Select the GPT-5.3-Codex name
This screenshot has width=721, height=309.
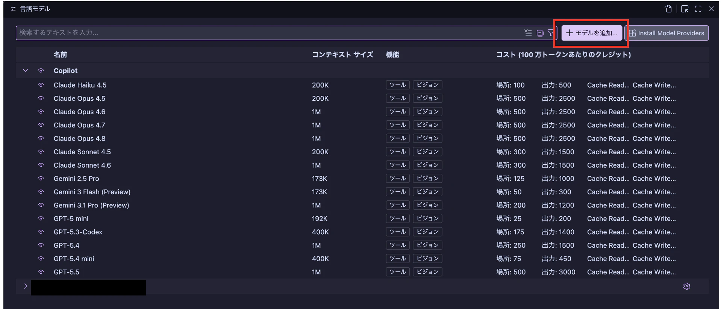78,232
